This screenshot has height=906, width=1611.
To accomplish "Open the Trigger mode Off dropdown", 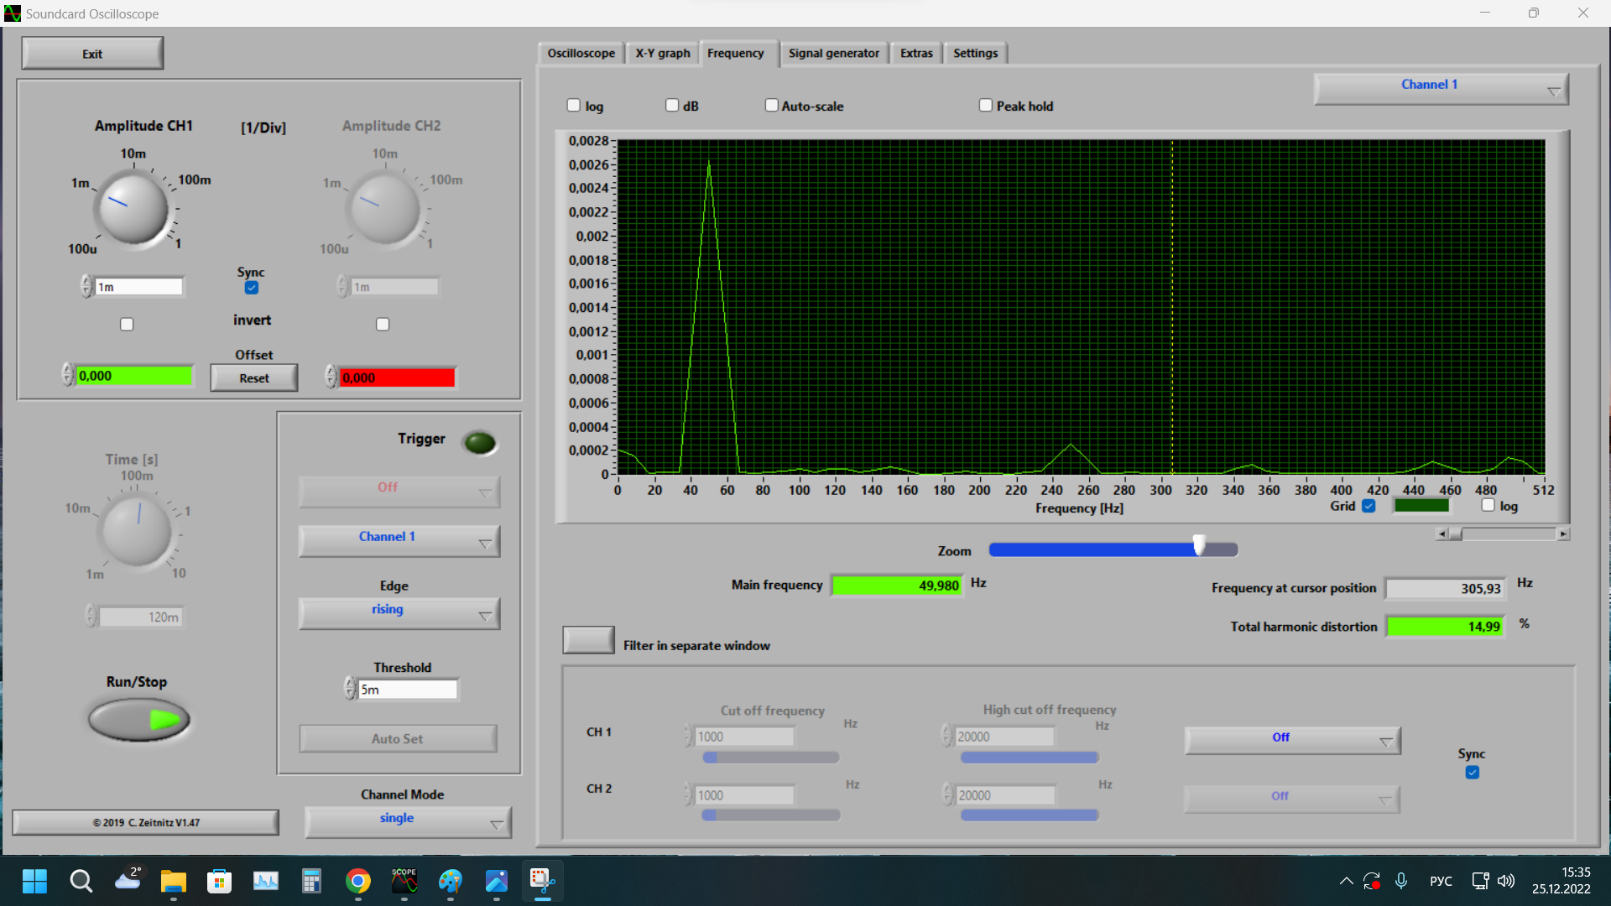I will coord(399,491).
